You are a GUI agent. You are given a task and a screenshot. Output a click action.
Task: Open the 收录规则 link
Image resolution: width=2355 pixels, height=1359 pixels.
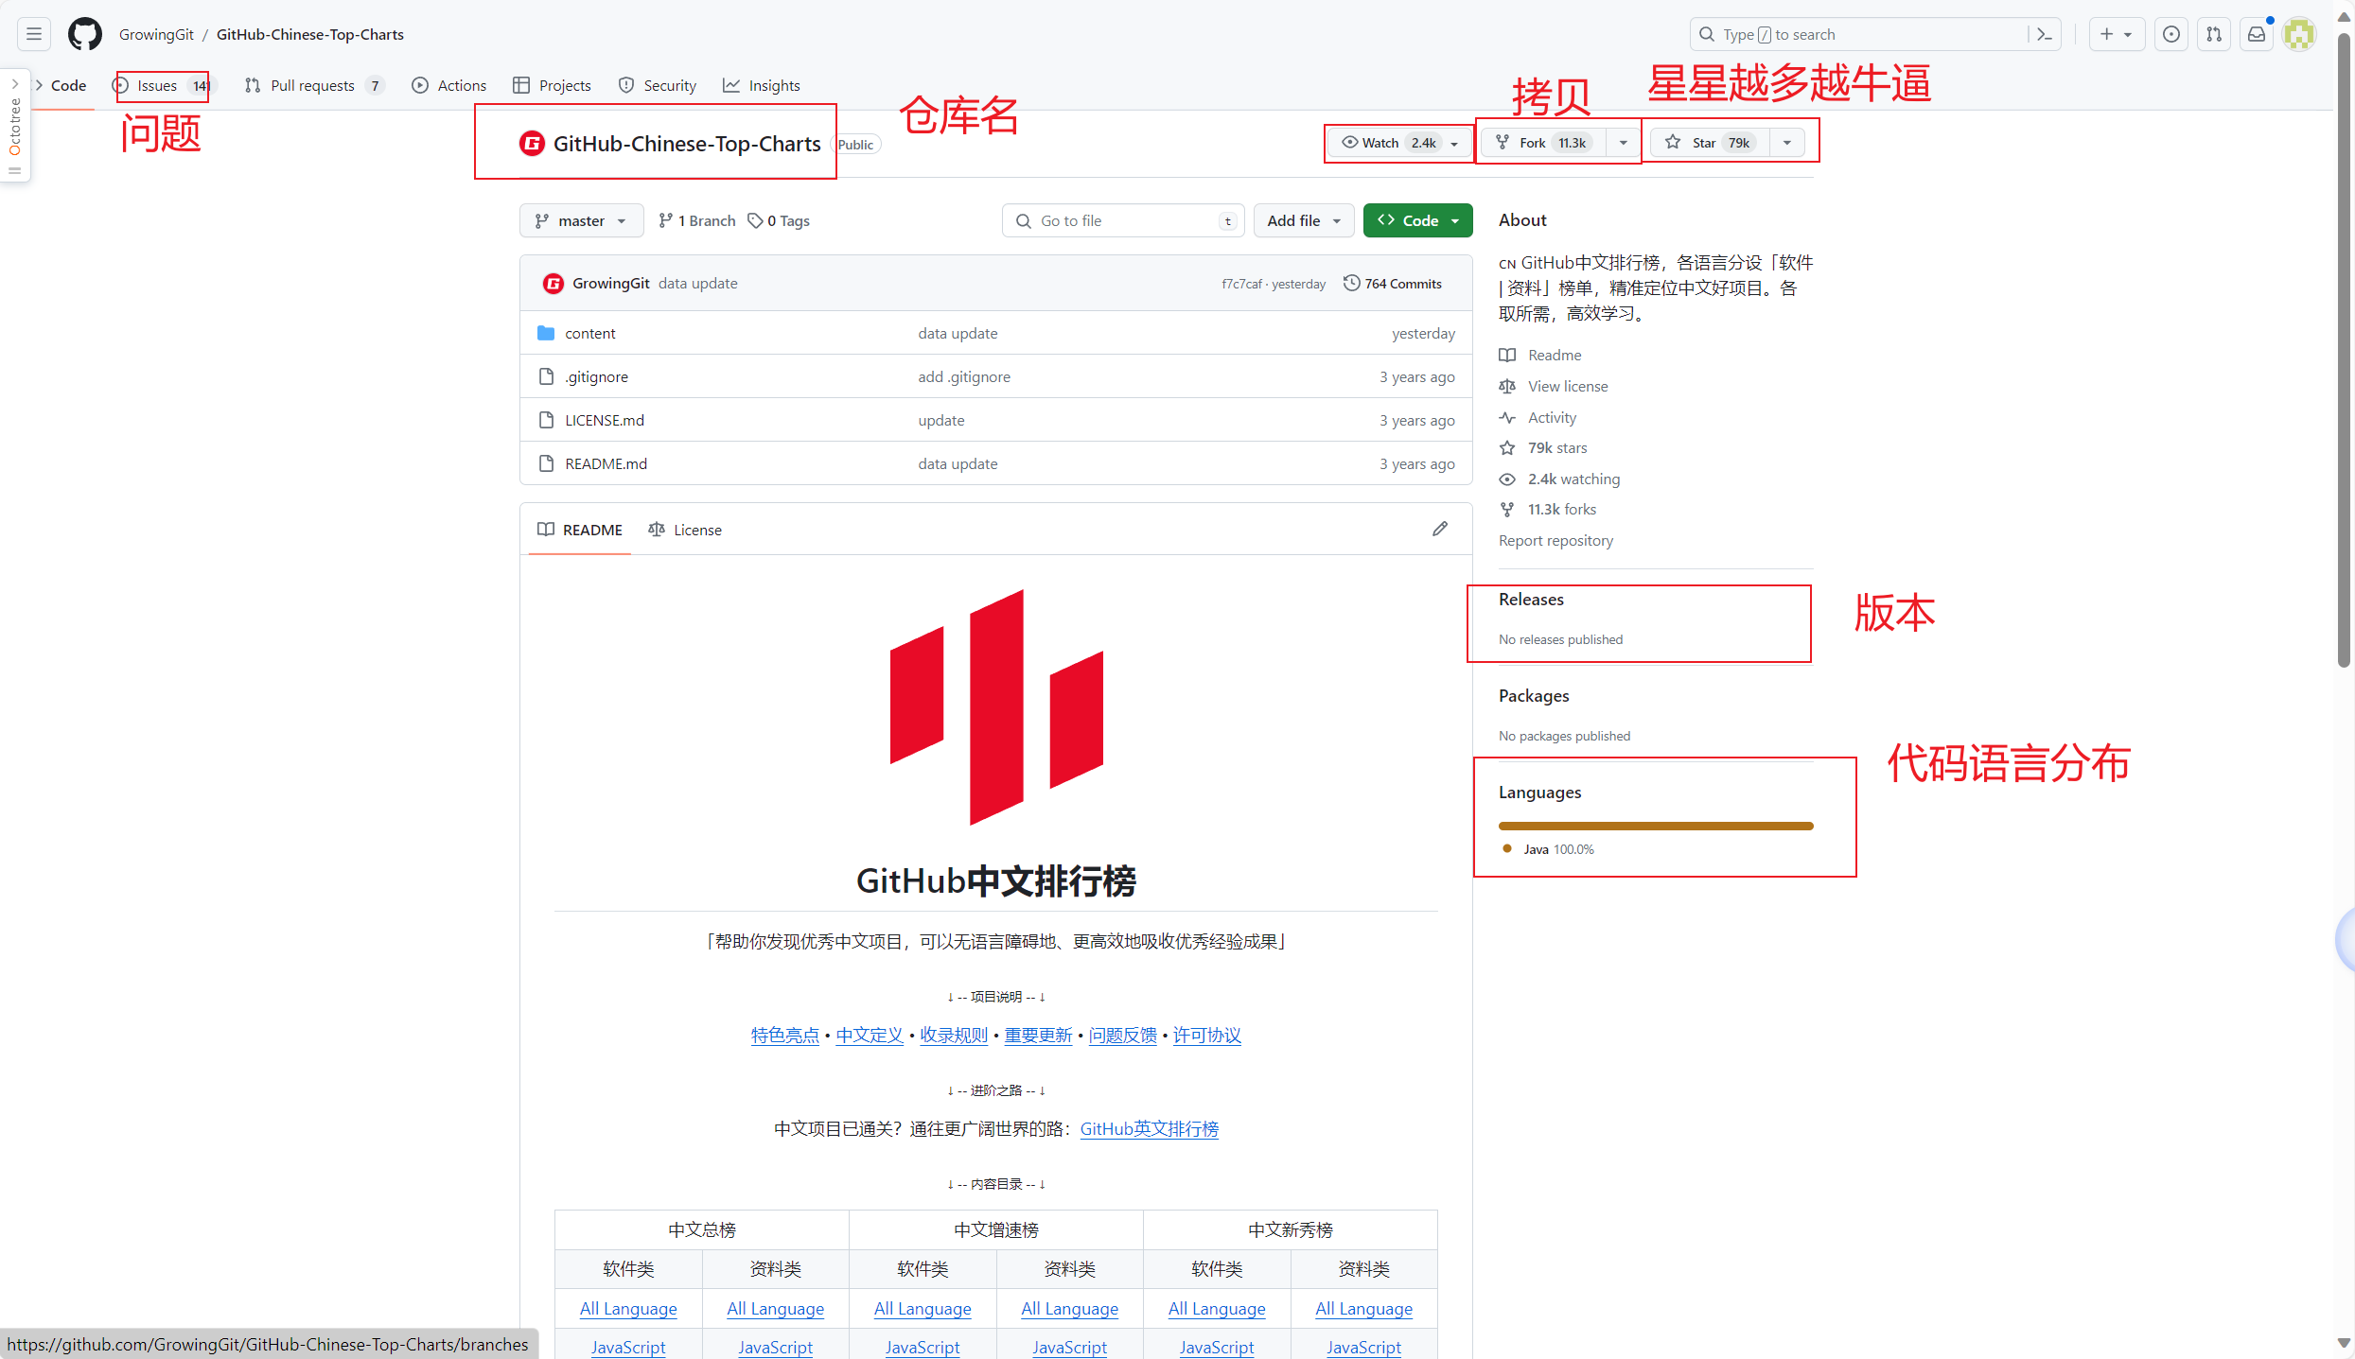pyautogui.click(x=954, y=1035)
